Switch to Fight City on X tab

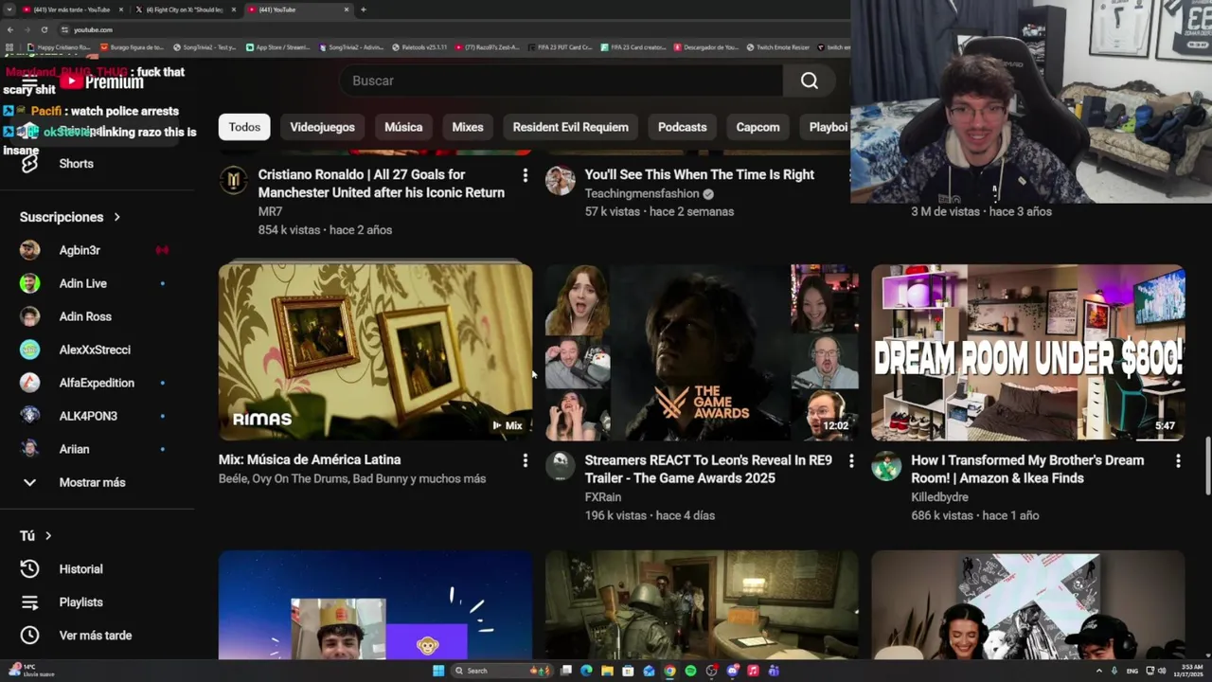[x=185, y=9]
